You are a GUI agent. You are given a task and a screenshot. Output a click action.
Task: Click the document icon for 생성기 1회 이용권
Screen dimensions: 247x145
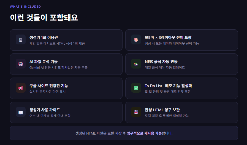(x=21, y=40)
